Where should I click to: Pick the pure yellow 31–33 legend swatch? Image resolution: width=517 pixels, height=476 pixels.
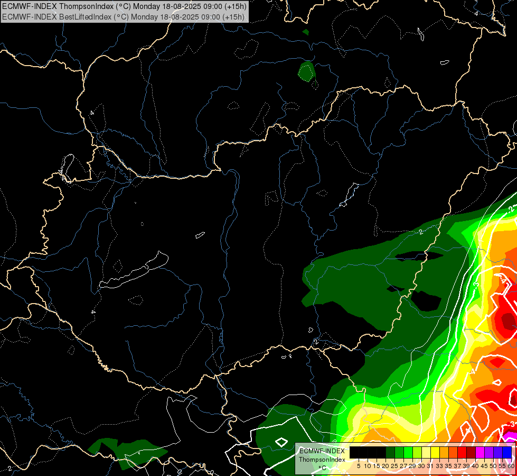pos(435,452)
